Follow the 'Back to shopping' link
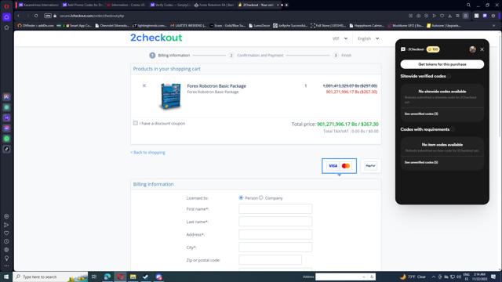Image resolution: width=502 pixels, height=282 pixels. 147,153
